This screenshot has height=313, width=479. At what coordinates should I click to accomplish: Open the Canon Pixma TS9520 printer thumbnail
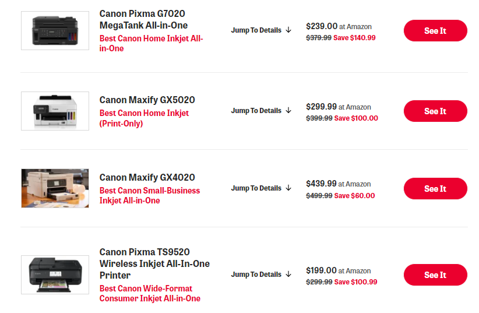[x=55, y=275]
